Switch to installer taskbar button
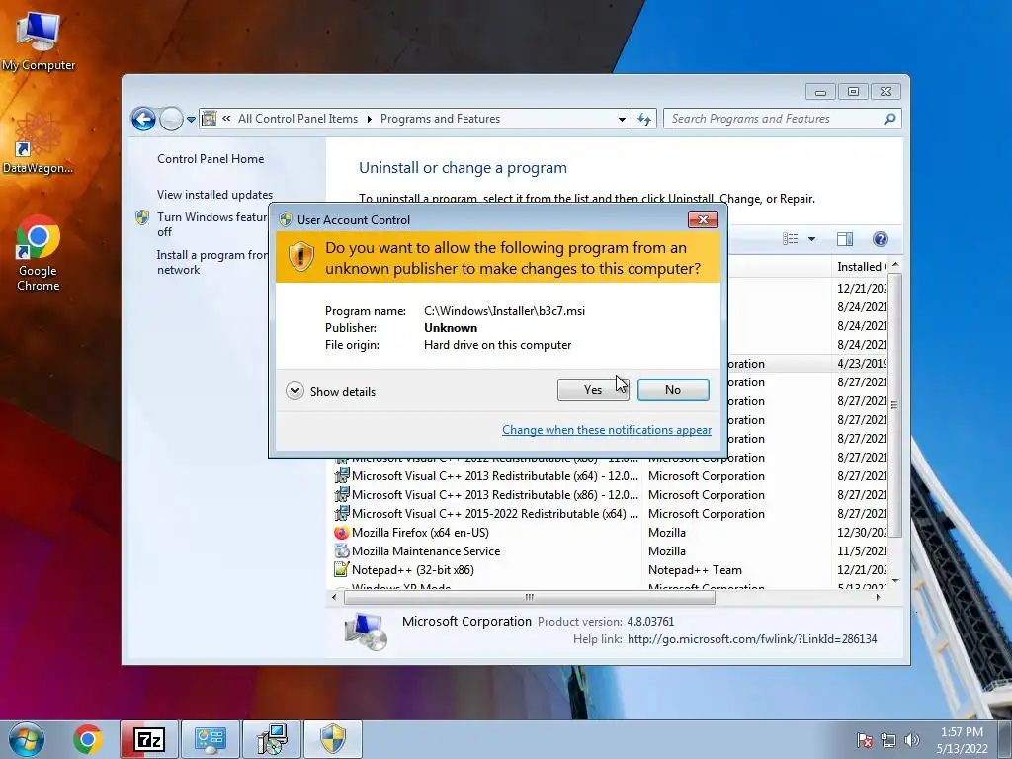 [271, 739]
